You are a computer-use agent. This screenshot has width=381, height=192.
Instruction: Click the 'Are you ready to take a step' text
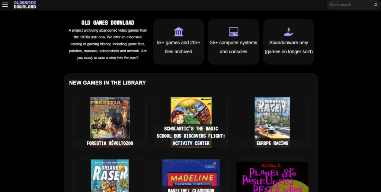pos(112,55)
